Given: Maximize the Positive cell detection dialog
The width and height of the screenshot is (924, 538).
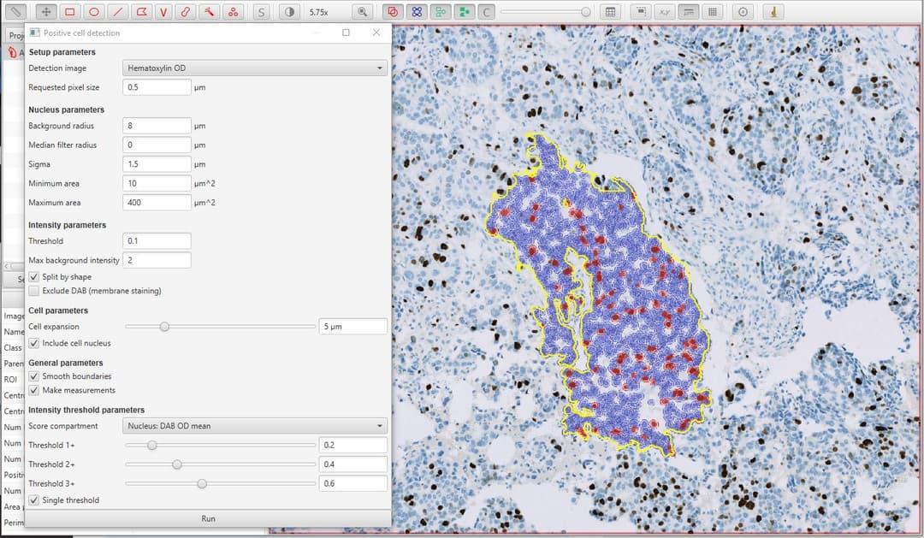Looking at the screenshot, I should [346, 33].
